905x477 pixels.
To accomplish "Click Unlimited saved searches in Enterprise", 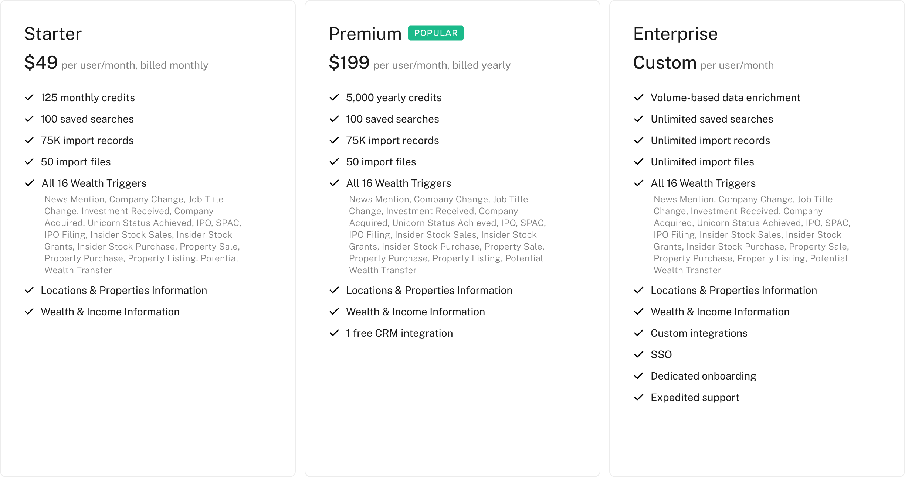I will pos(712,119).
